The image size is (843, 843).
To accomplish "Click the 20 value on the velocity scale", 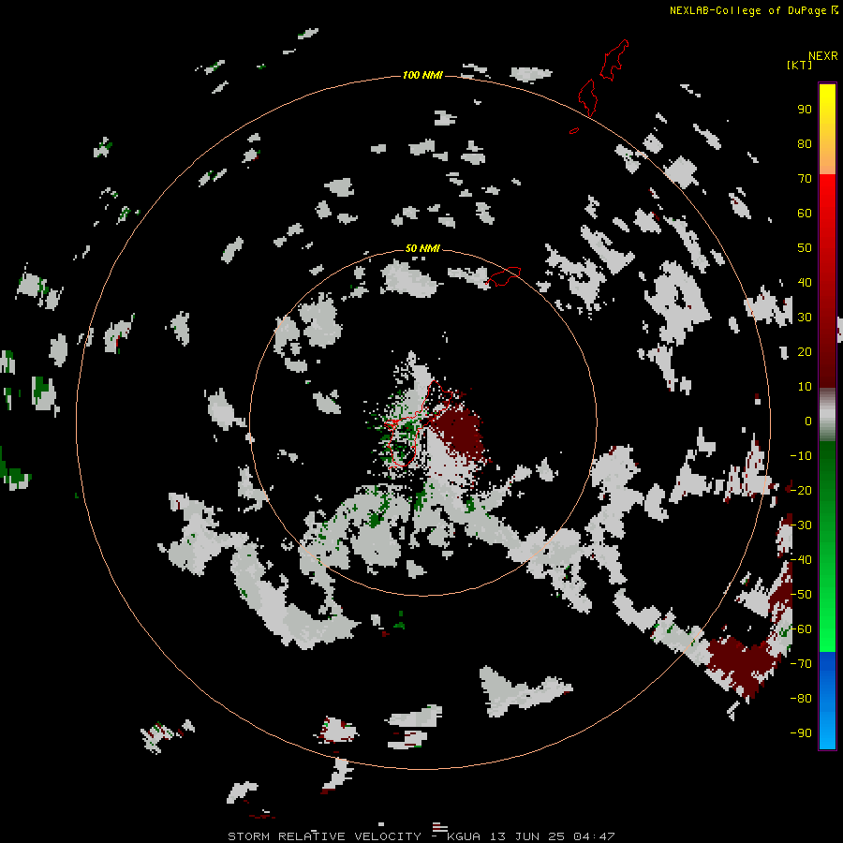I will coord(805,352).
